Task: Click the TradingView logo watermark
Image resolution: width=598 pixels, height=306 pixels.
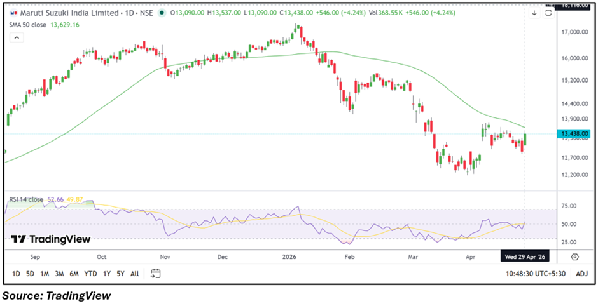Action: tap(51, 239)
